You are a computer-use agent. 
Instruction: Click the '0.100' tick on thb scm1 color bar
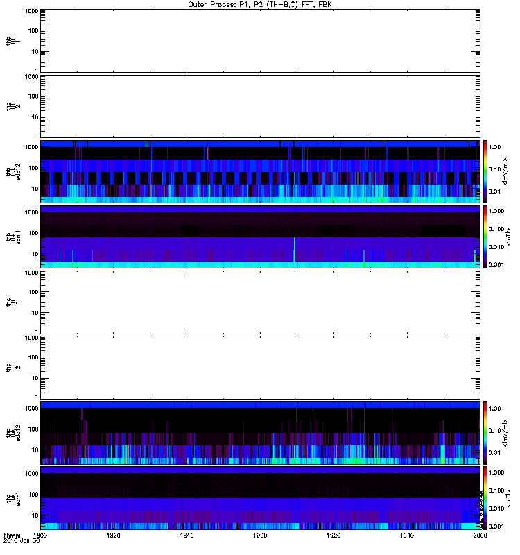496,229
